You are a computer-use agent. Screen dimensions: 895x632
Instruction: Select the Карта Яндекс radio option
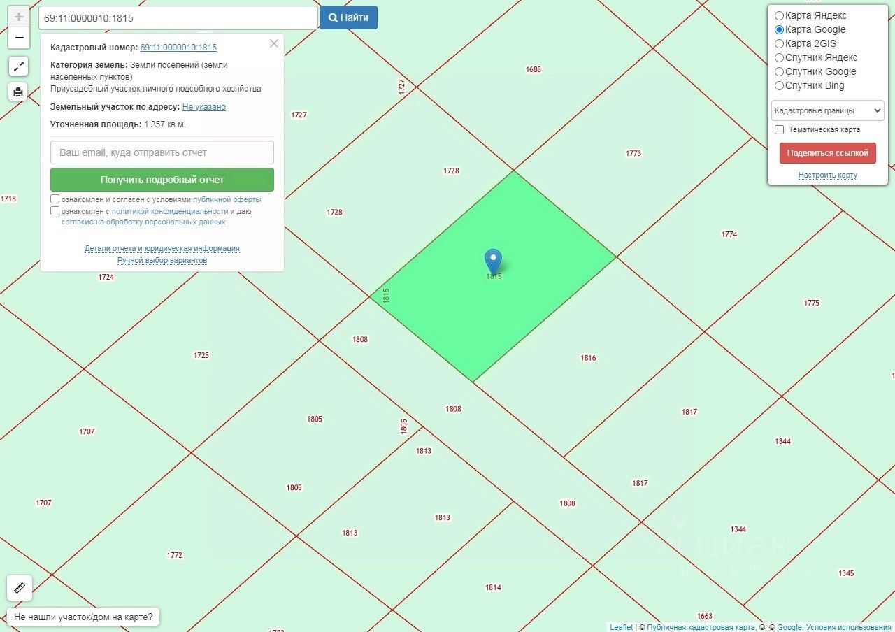pyautogui.click(x=779, y=15)
